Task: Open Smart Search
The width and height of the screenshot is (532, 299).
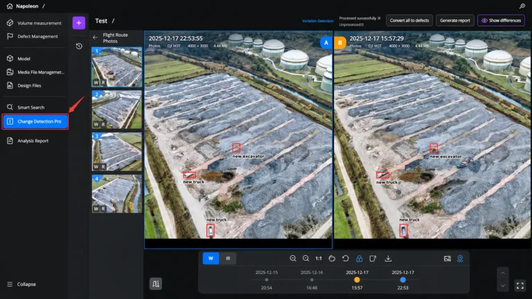Action: click(26, 107)
